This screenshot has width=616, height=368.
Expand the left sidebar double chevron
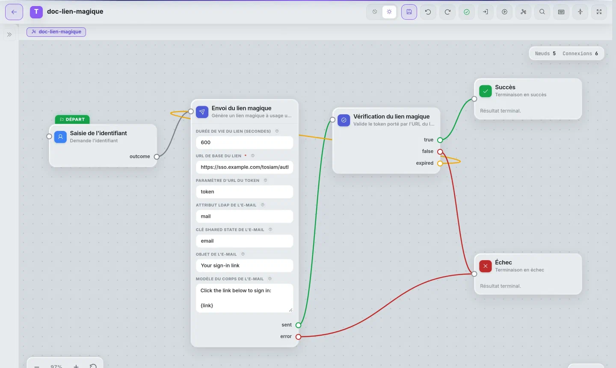[9, 35]
